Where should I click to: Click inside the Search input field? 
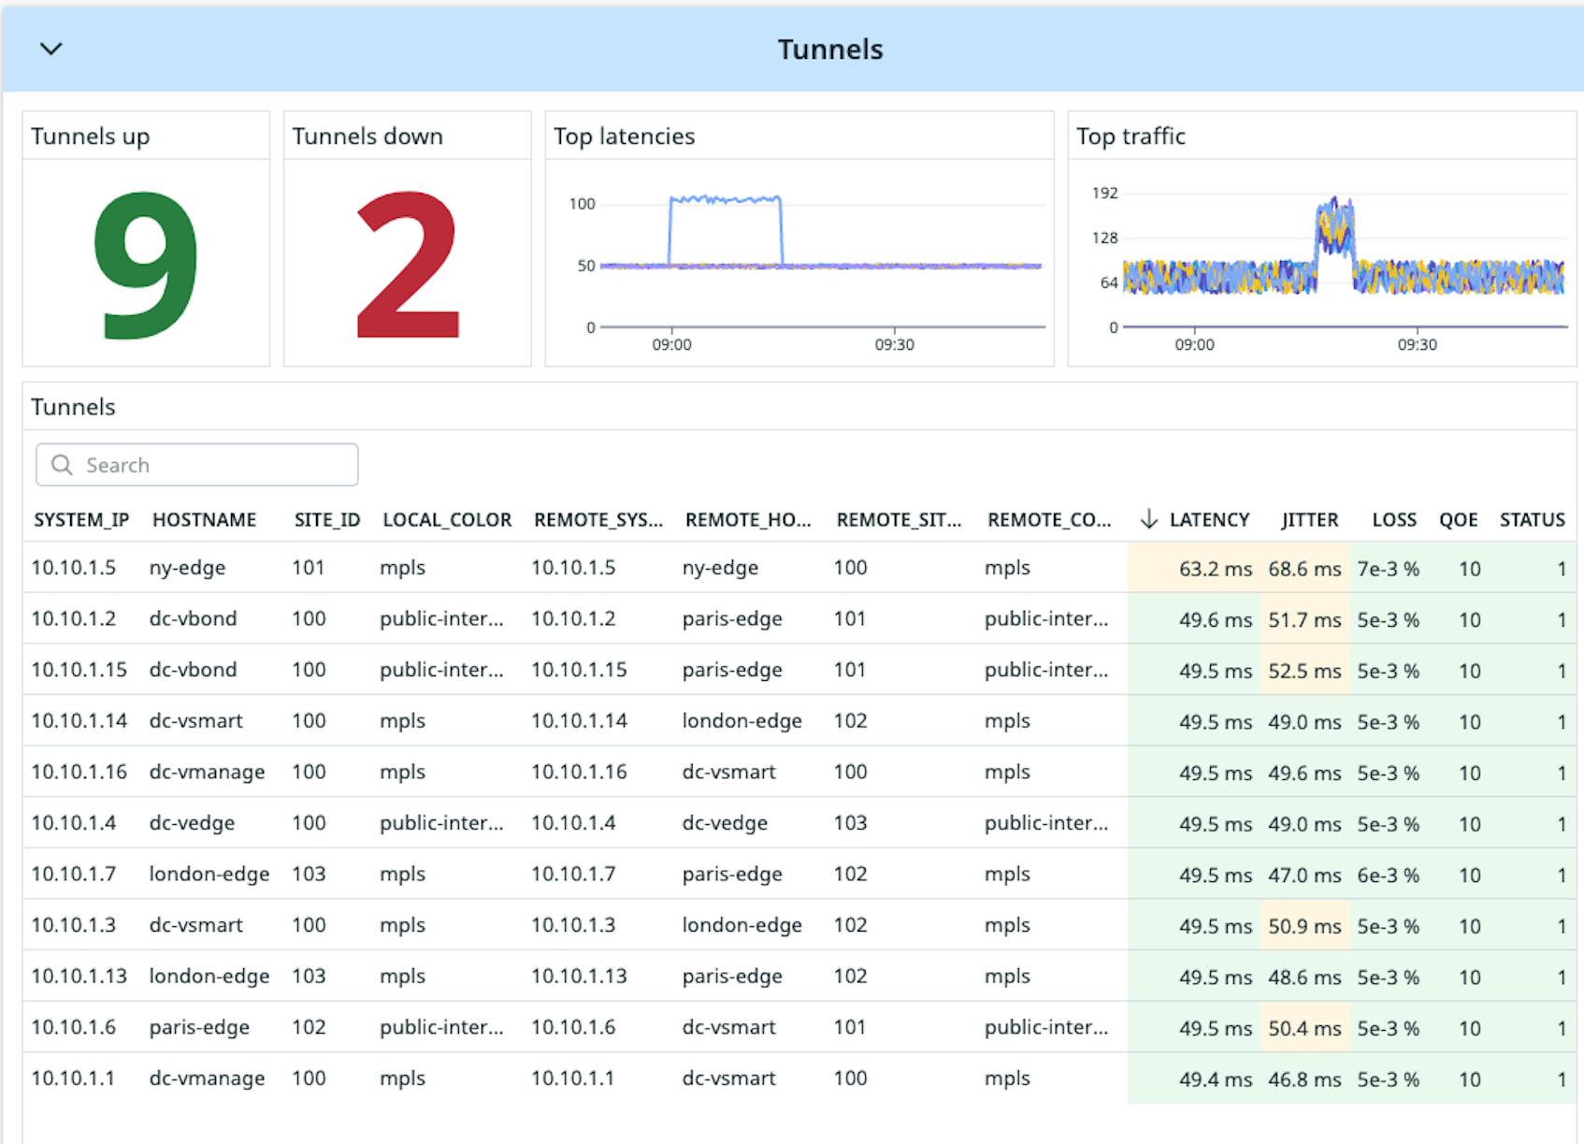click(196, 464)
